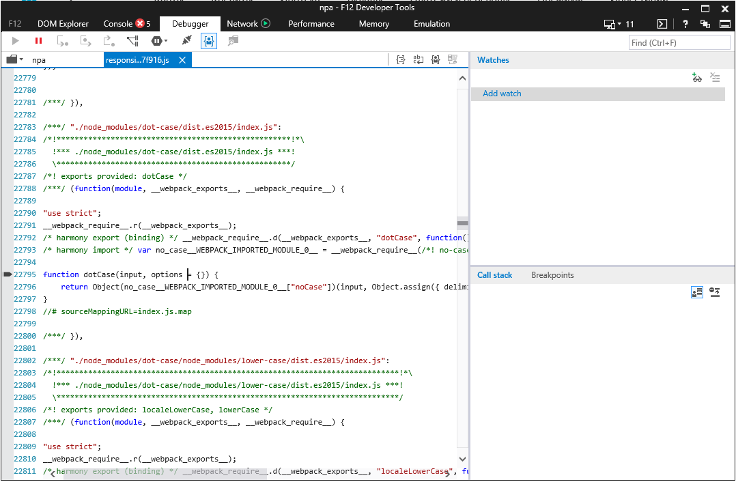Click the show console command-prompt icon
This screenshot has width=736, height=482.
pyautogui.click(x=662, y=24)
